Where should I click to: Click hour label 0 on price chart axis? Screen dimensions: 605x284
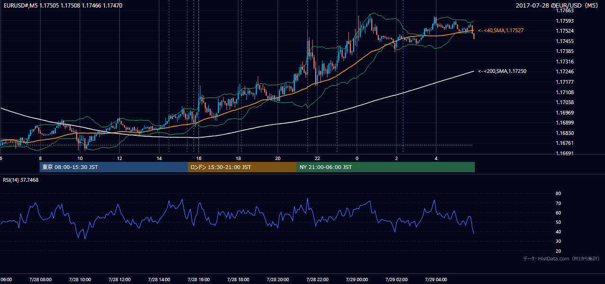(357, 158)
